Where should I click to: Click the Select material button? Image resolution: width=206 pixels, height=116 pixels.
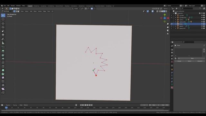pyautogui.click(x=190, y=61)
